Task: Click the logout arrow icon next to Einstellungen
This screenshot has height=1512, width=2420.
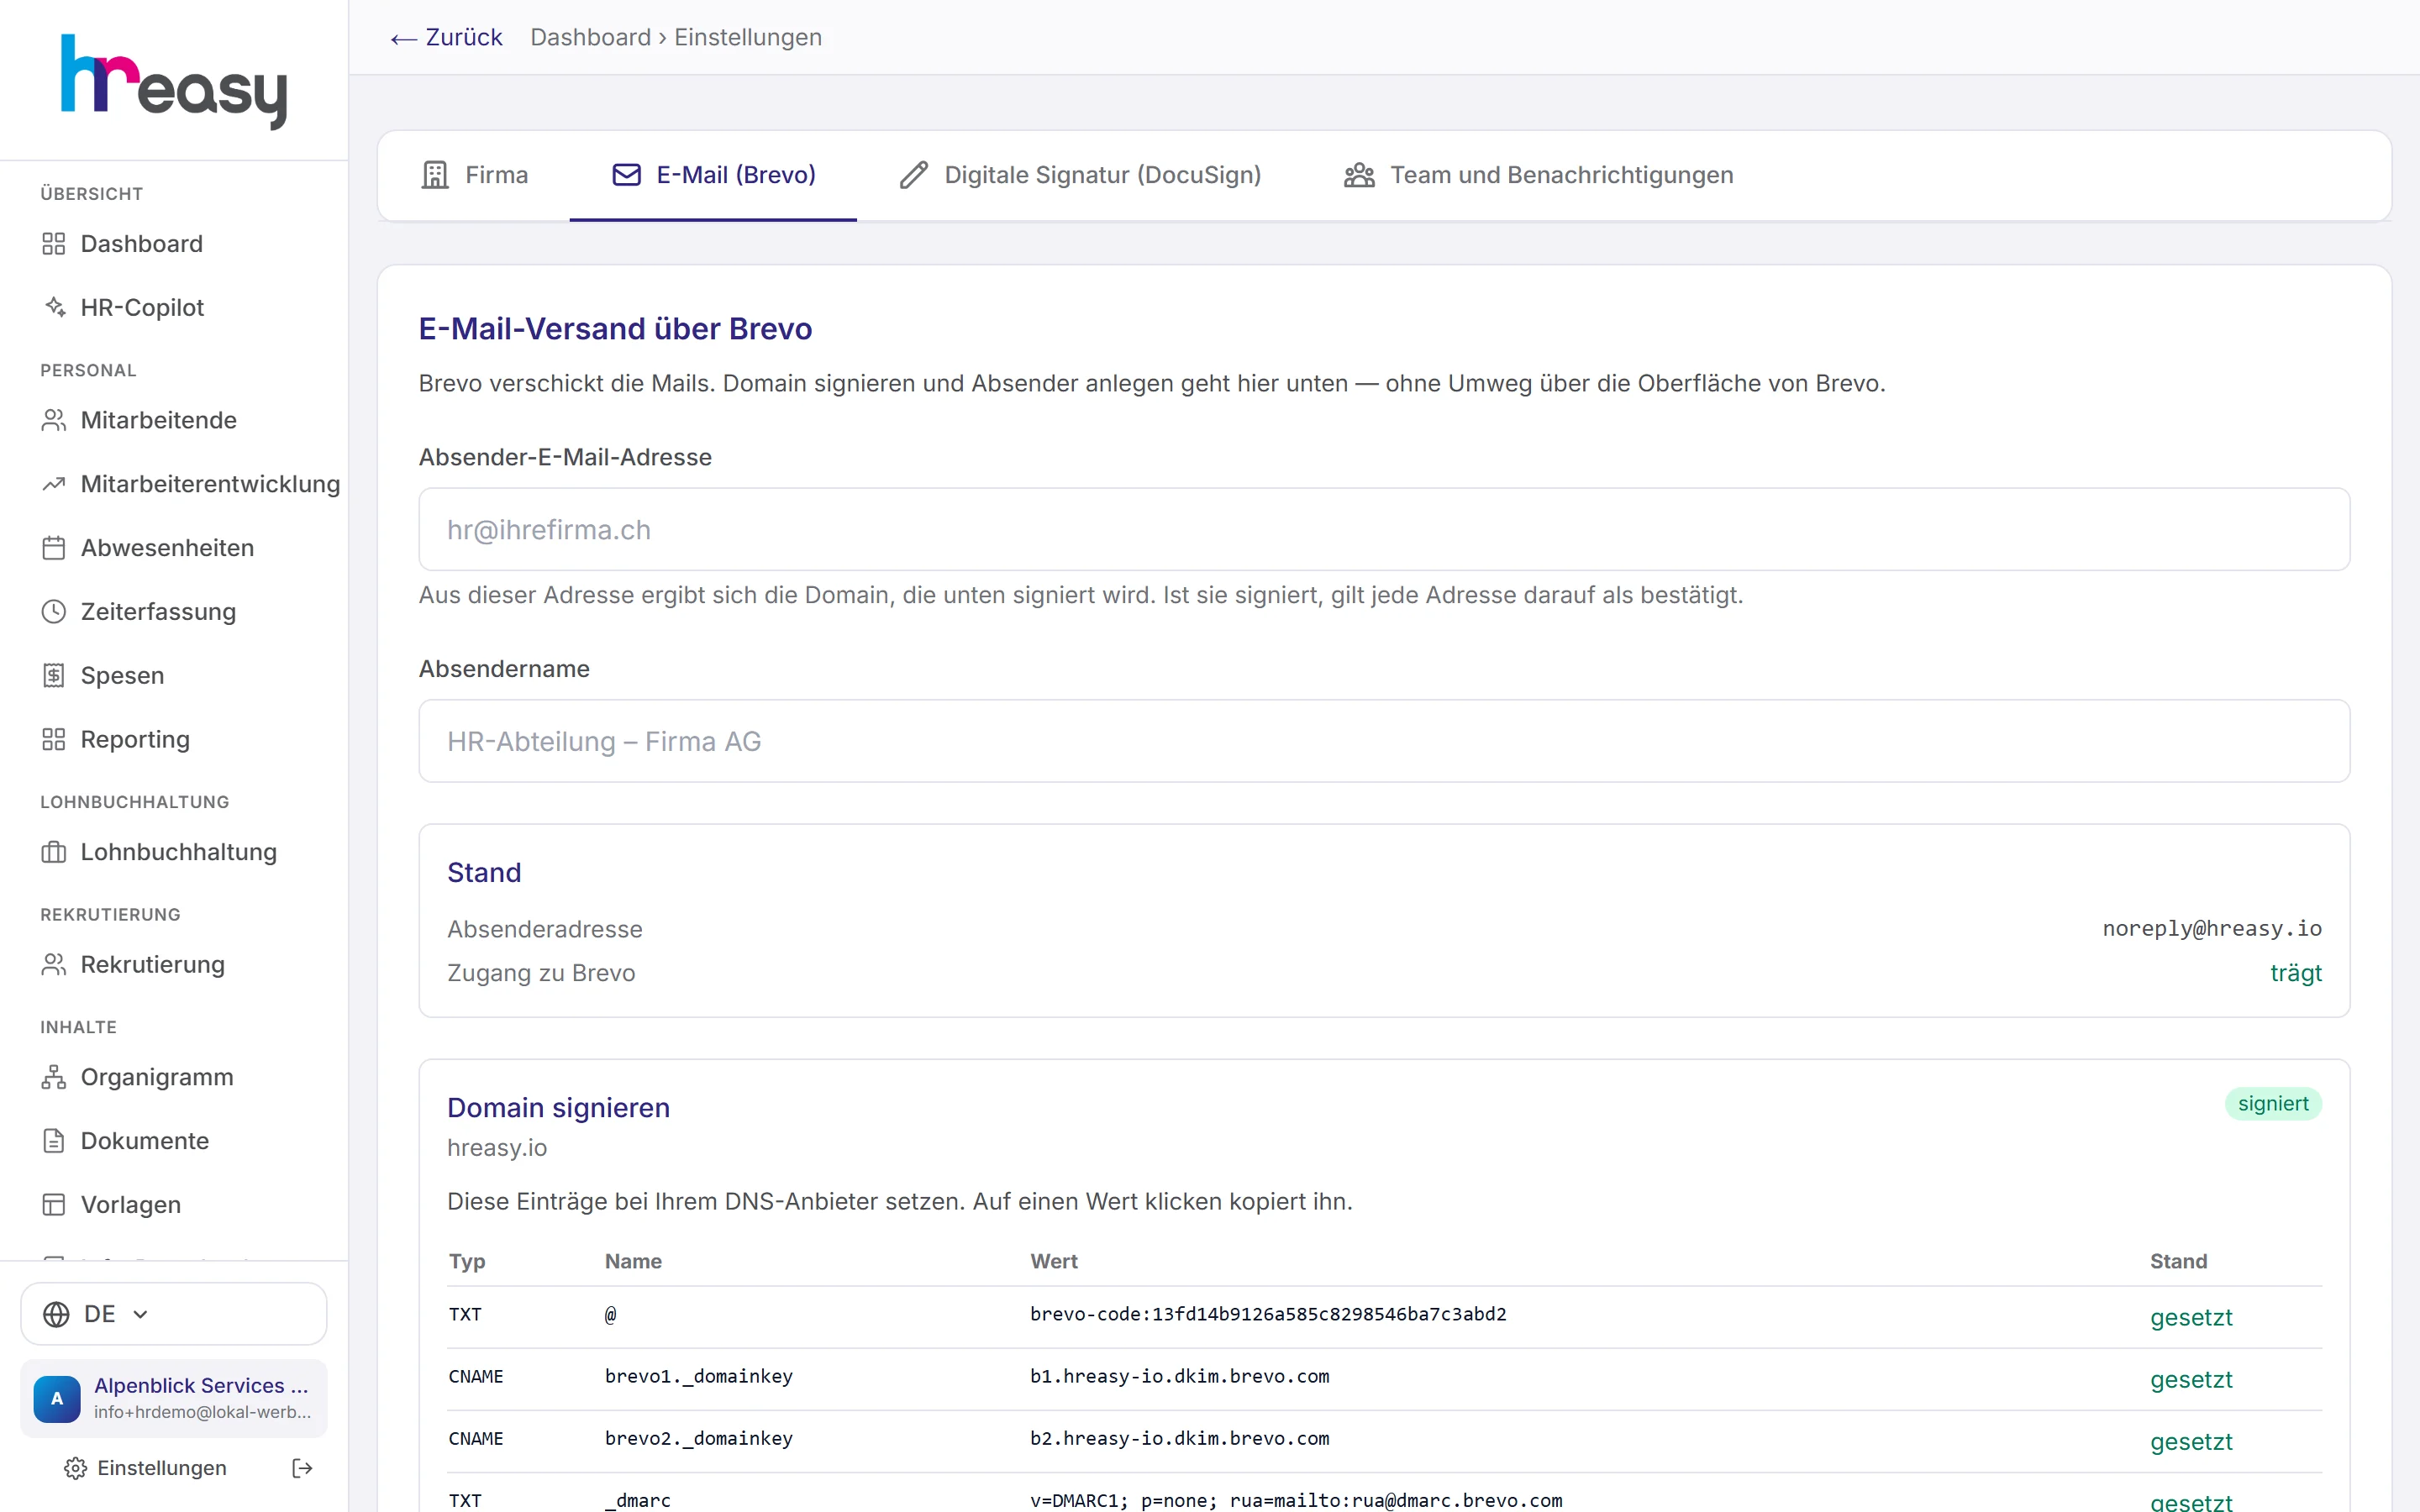Action: click(x=302, y=1468)
